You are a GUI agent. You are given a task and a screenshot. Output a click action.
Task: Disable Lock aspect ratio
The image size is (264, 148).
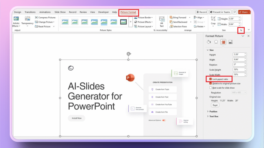[x=211, y=79]
